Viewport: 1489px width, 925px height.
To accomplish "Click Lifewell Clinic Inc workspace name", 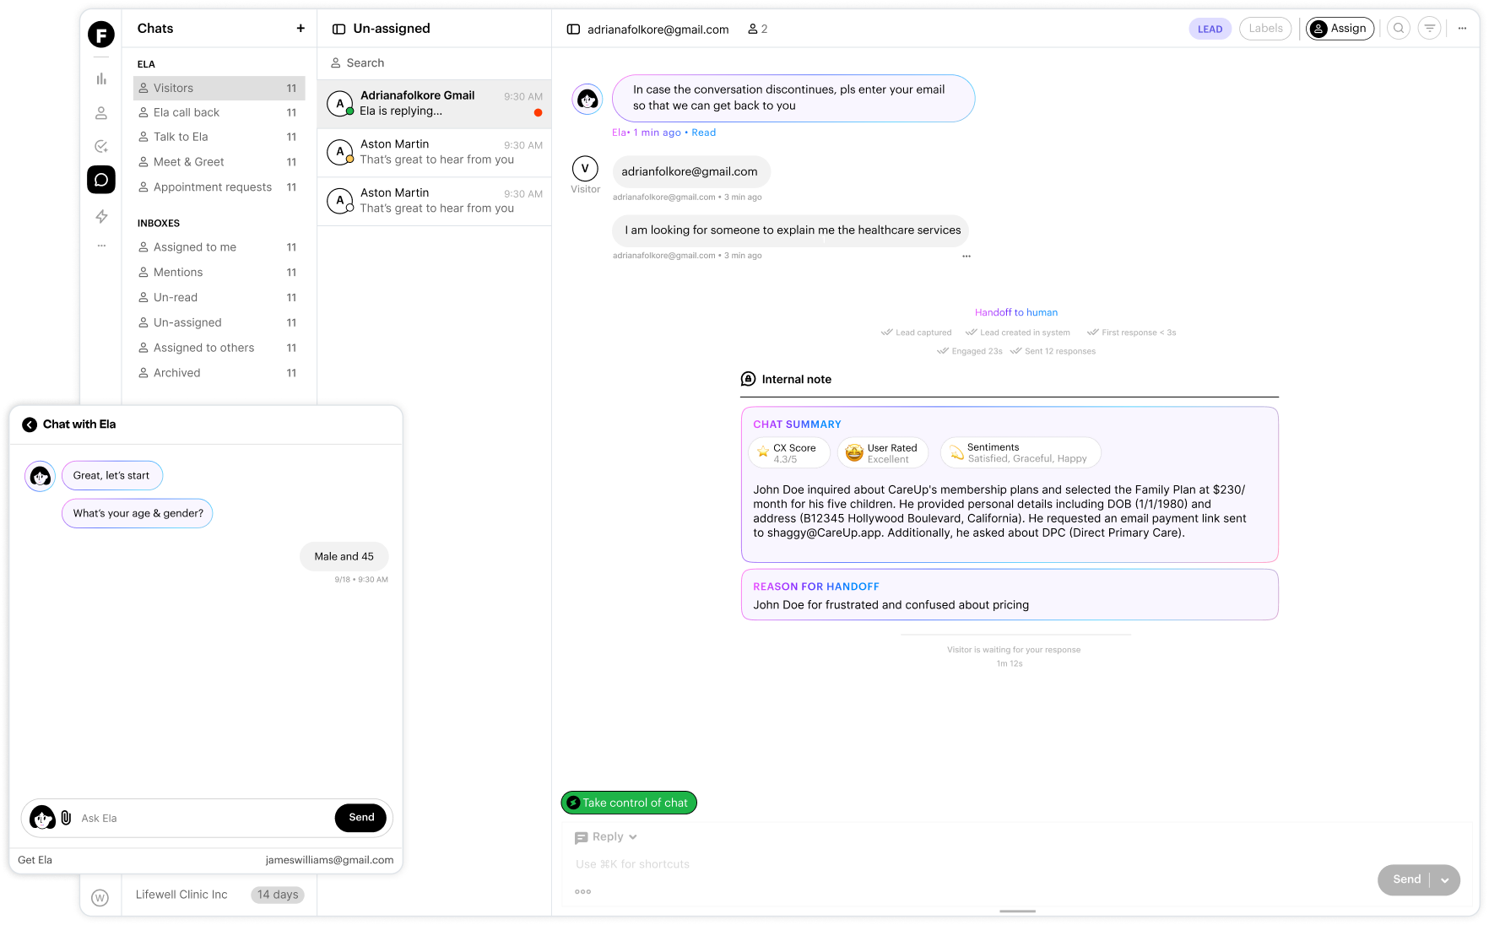I will (x=181, y=895).
